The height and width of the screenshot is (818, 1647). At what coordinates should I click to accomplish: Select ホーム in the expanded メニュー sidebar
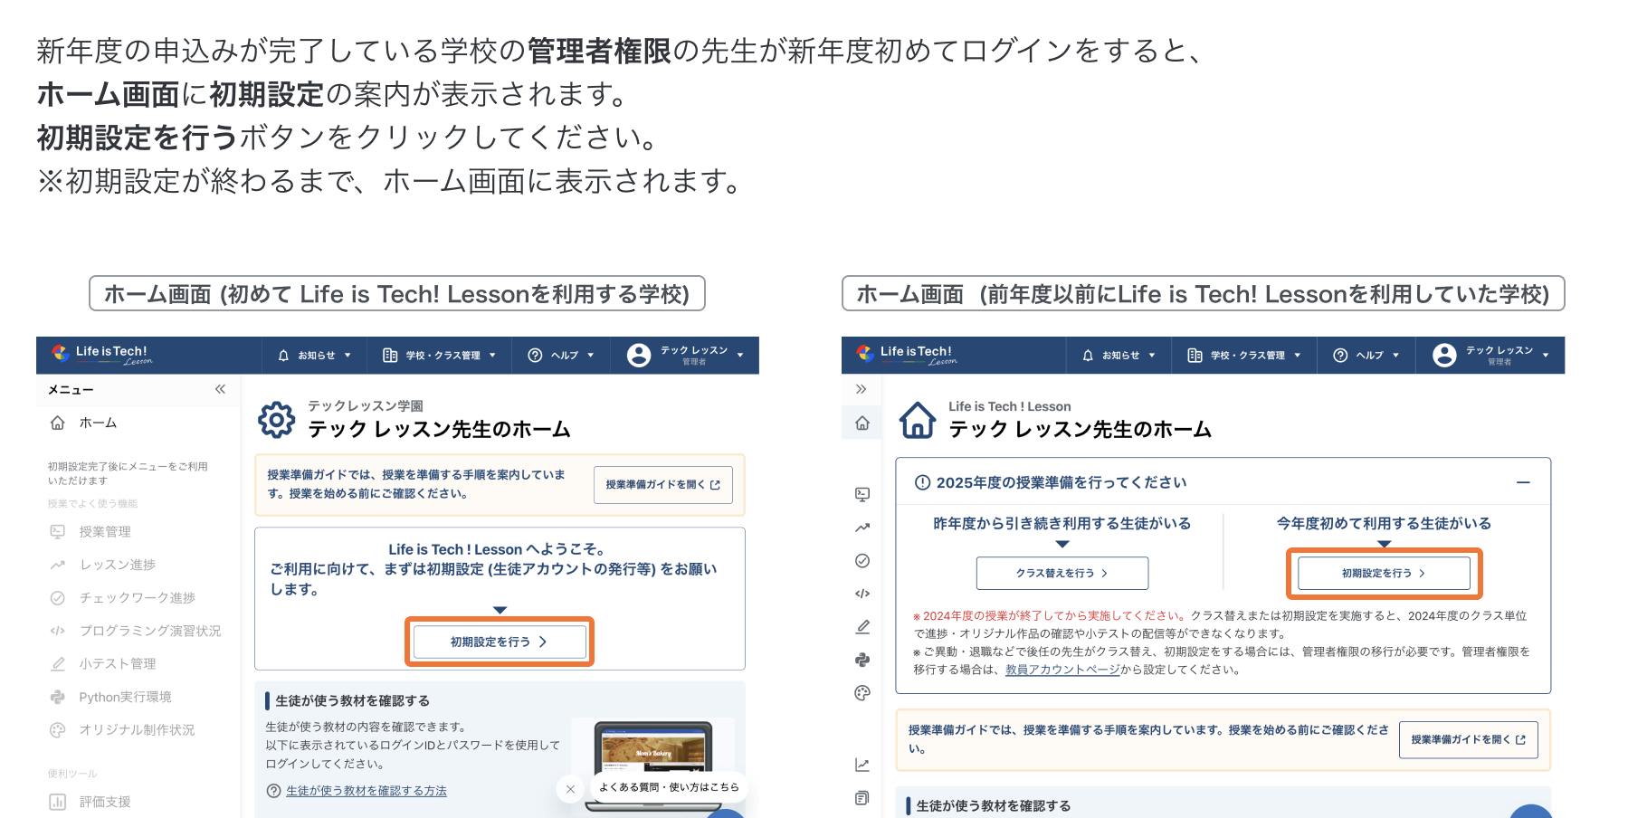[98, 423]
